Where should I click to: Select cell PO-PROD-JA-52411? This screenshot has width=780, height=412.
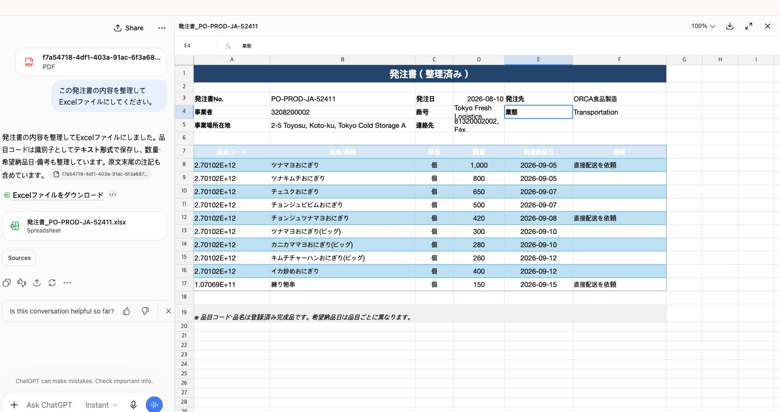(x=343, y=99)
